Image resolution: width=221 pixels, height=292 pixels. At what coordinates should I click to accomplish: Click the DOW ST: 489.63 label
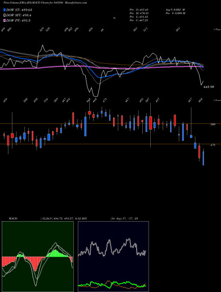19,10
